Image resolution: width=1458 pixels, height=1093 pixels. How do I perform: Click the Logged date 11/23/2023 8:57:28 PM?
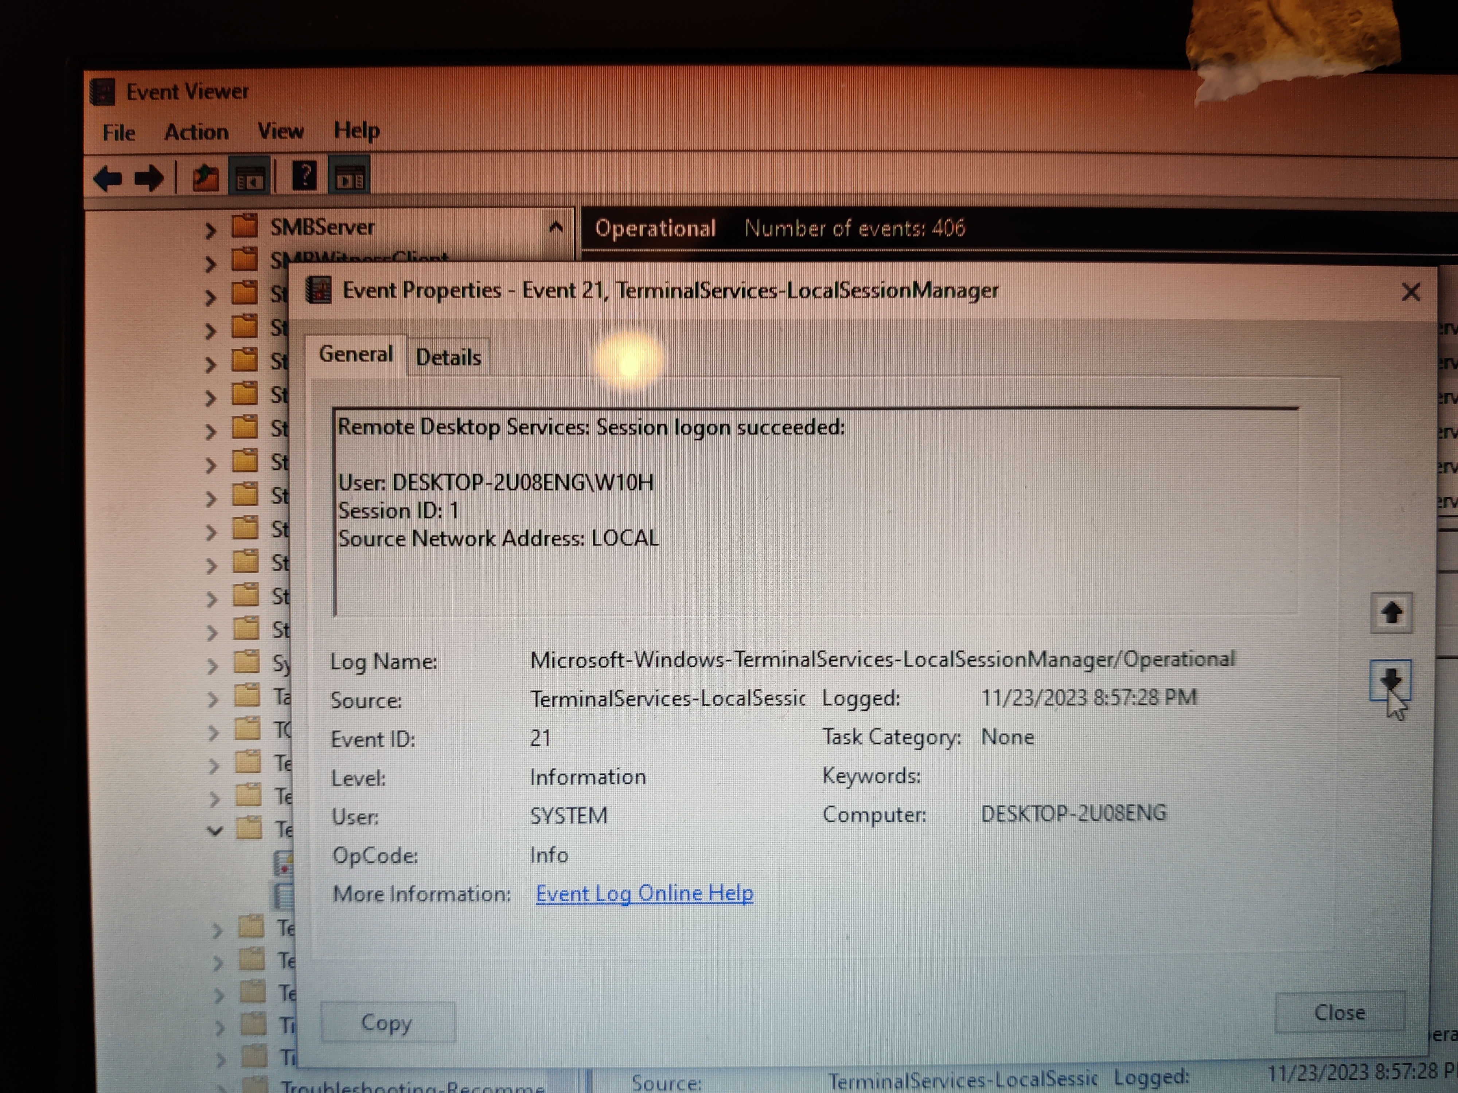point(1089,697)
